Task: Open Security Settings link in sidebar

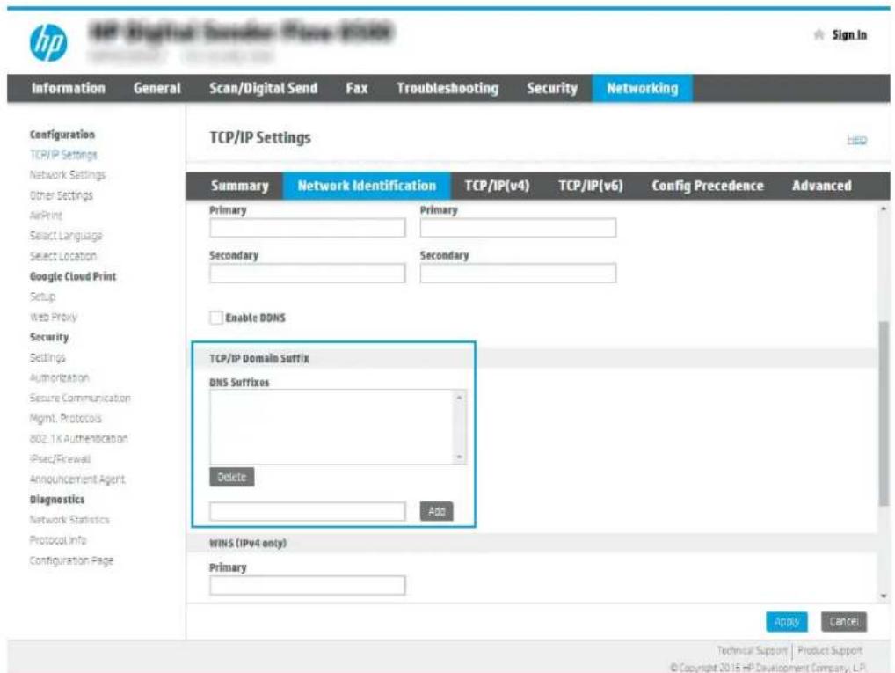Action: coord(47,358)
